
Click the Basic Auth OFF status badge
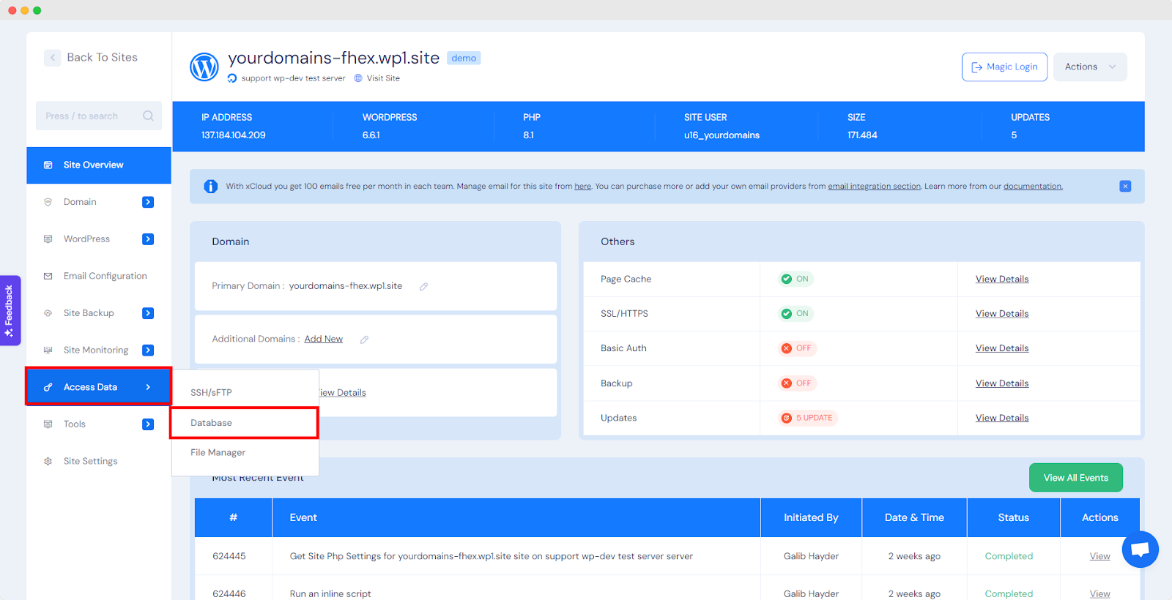coord(797,348)
